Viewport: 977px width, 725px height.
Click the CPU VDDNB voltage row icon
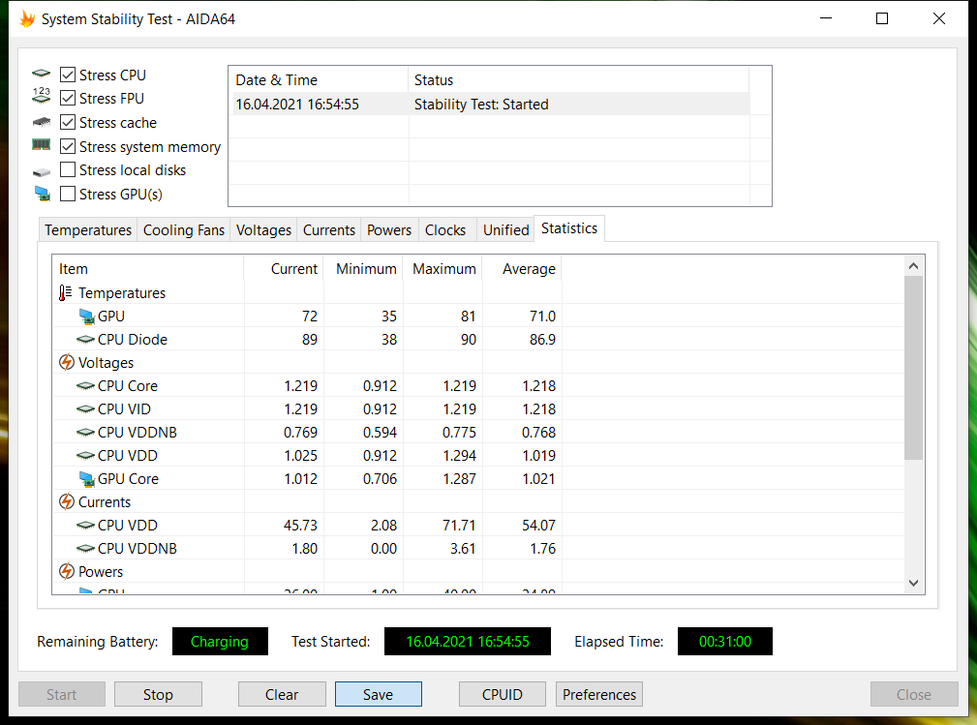85,433
